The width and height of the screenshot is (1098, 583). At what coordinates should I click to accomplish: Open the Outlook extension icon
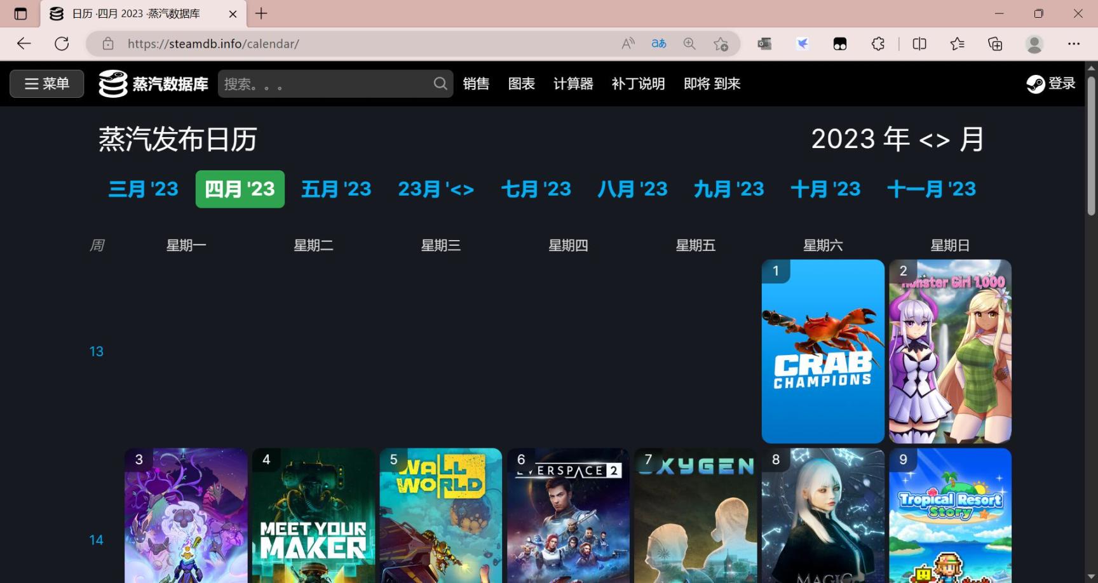(x=764, y=44)
